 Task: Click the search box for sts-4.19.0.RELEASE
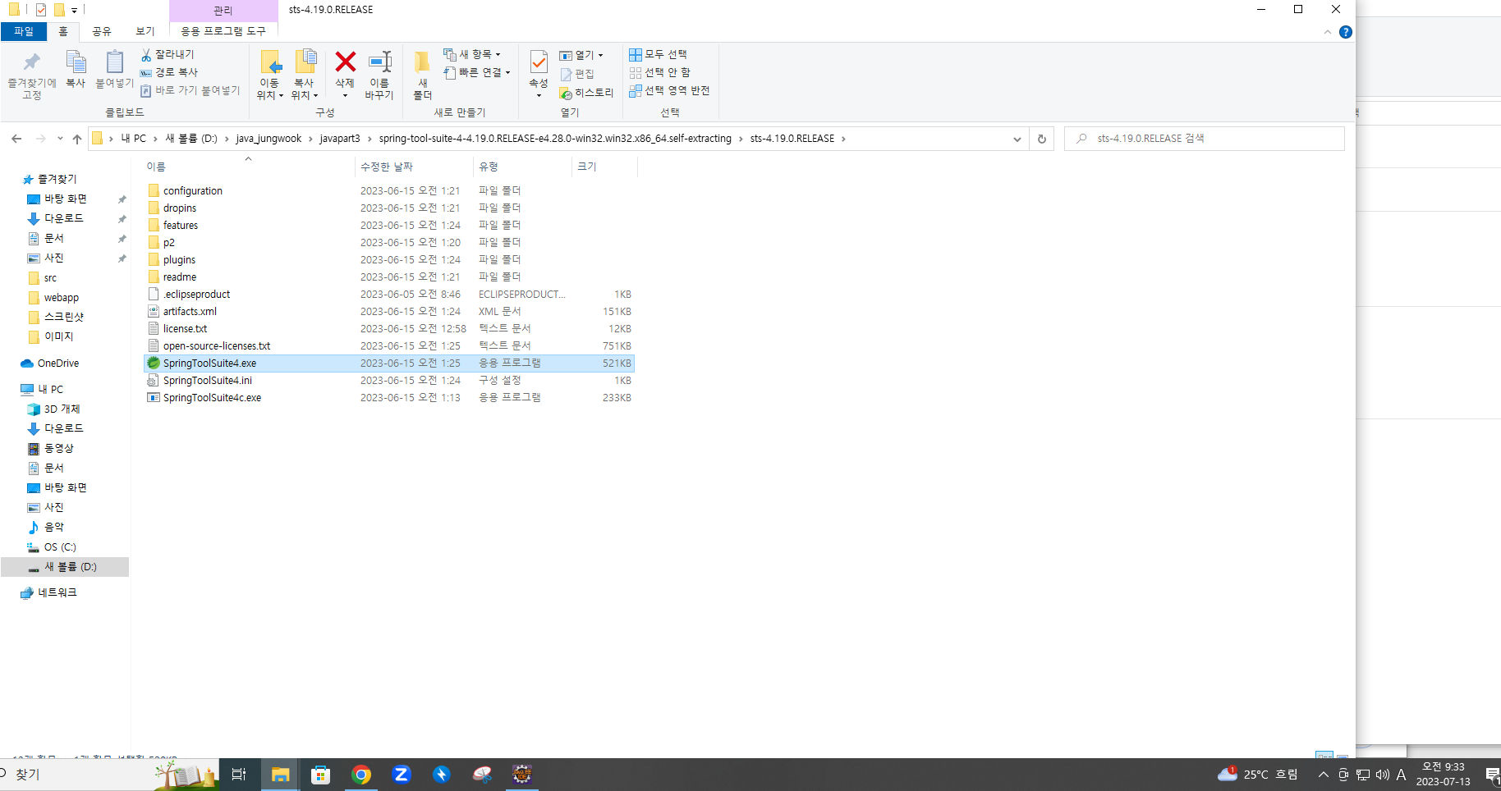1205,139
